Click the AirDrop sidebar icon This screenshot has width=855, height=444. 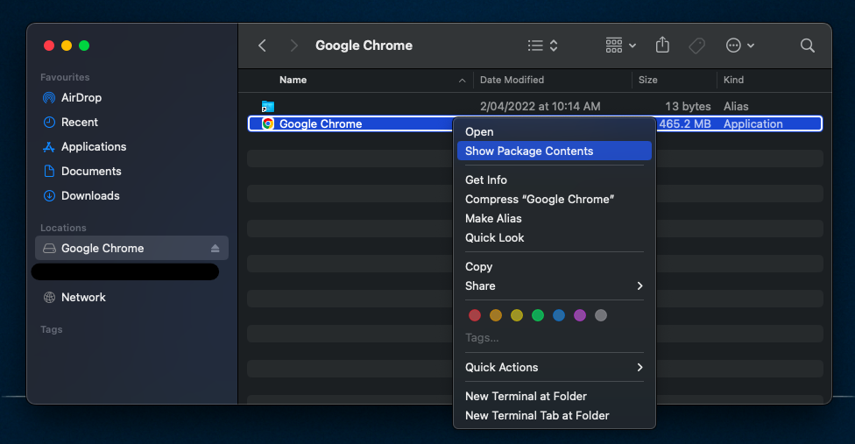click(x=49, y=98)
